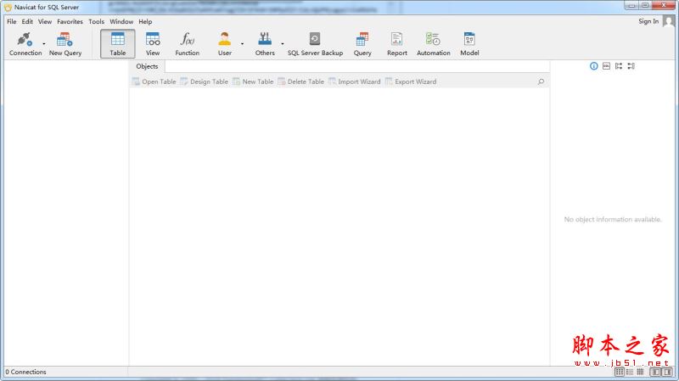Open the Window menu

point(121,22)
